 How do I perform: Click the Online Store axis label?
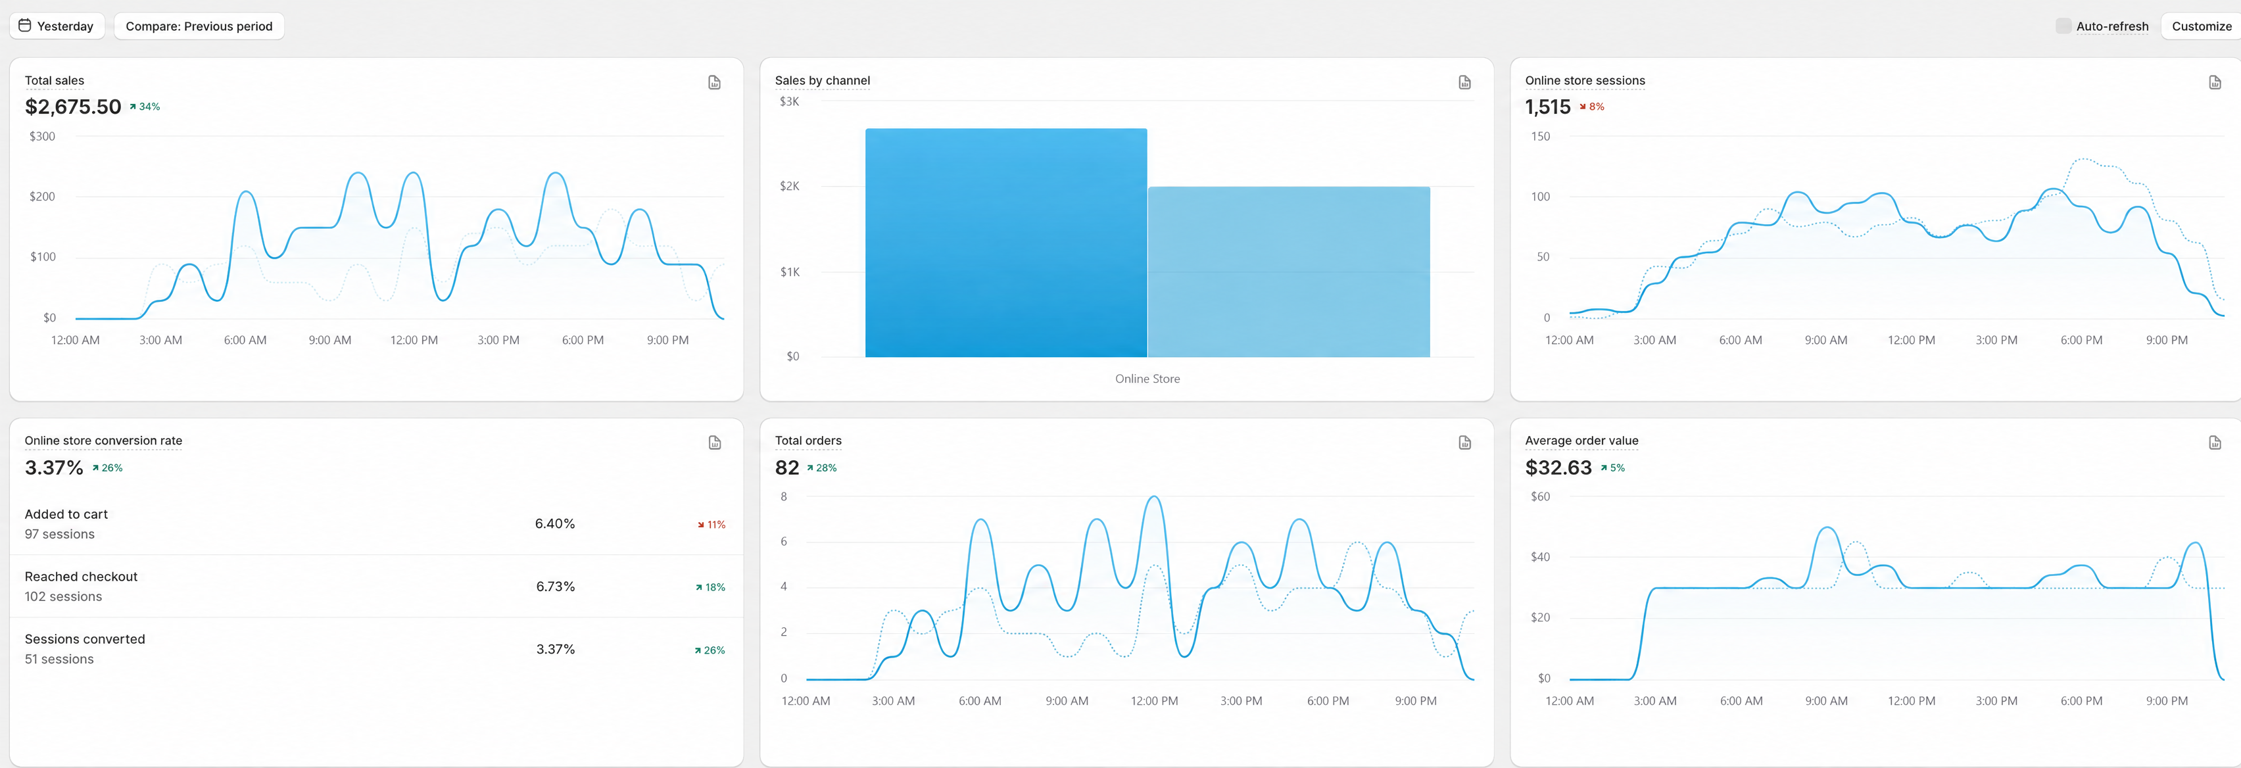click(x=1147, y=378)
